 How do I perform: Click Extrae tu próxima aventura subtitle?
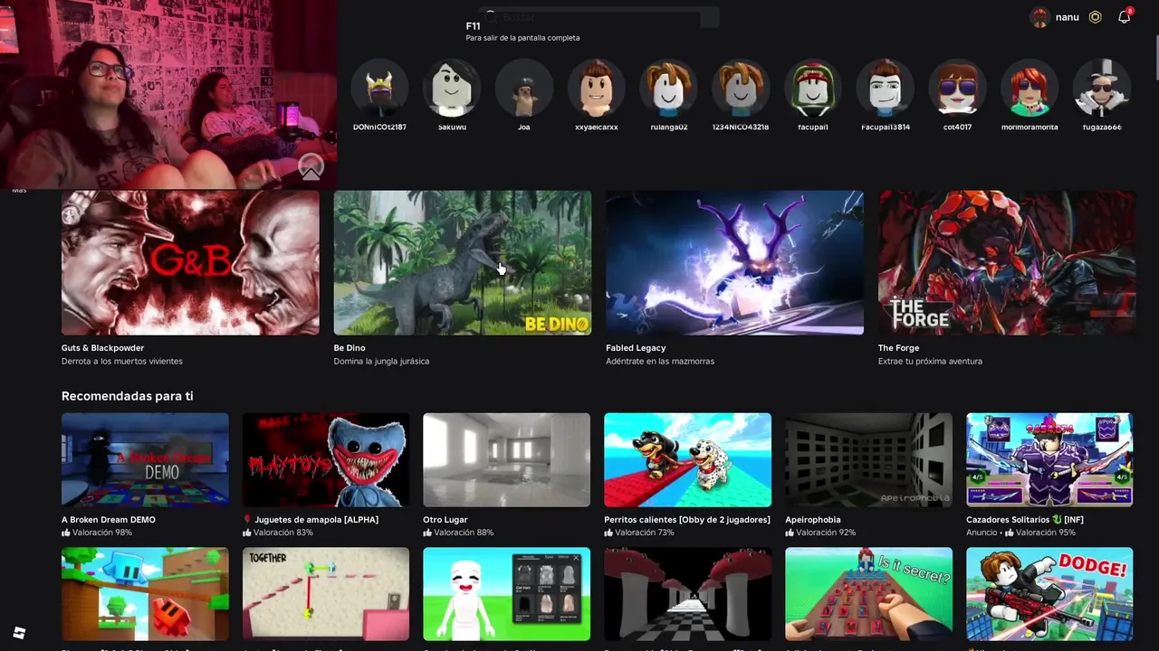point(930,362)
